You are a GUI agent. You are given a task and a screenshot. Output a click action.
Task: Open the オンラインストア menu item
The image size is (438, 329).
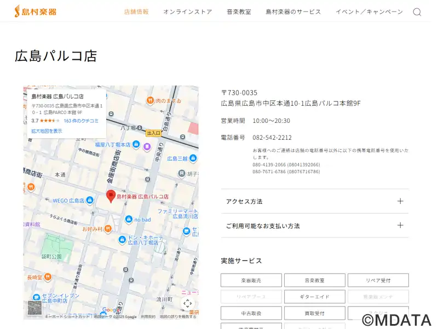coord(187,12)
